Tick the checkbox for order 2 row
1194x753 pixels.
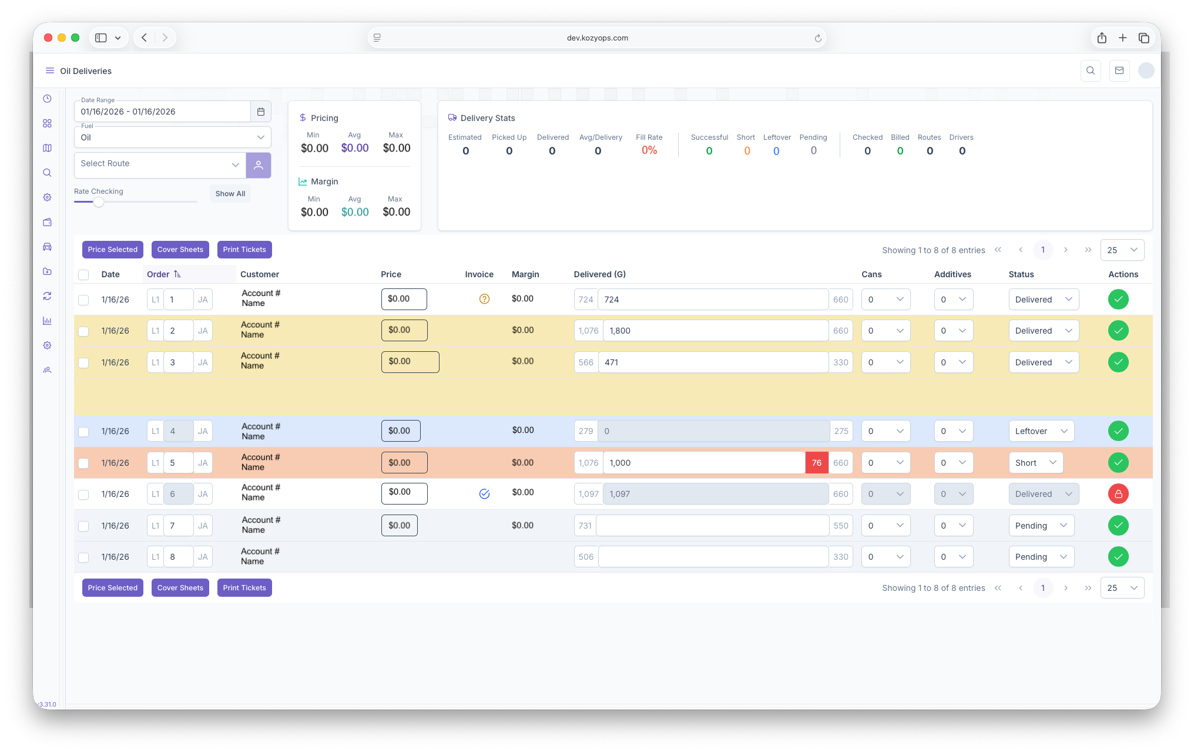tap(83, 331)
